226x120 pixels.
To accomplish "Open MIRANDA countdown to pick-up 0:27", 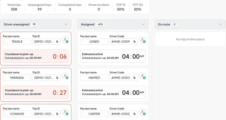I will (x=36, y=92).
